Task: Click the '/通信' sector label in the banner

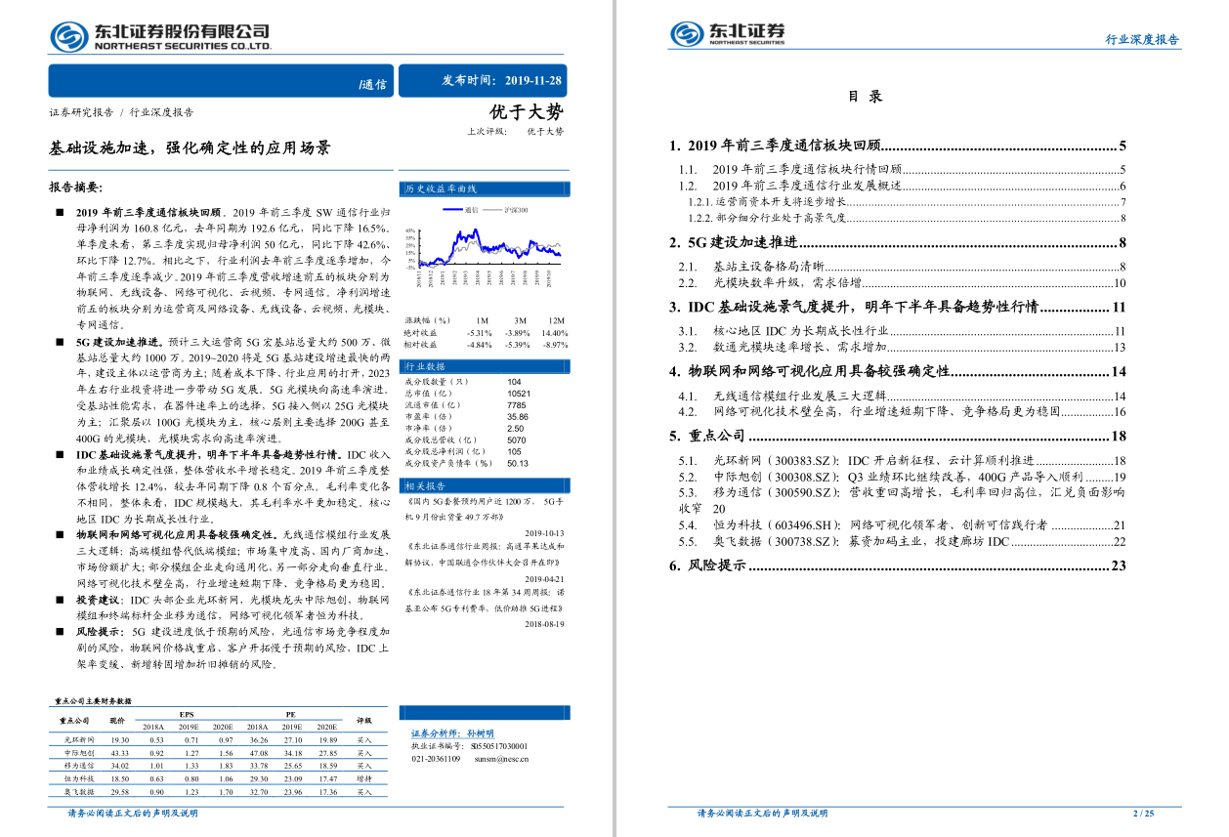Action: (373, 84)
